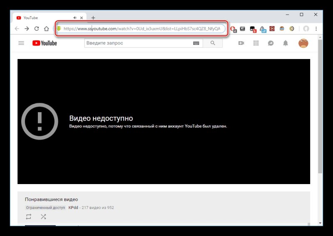Open the YouTube account avatar menu
333x236 pixels.
point(303,43)
